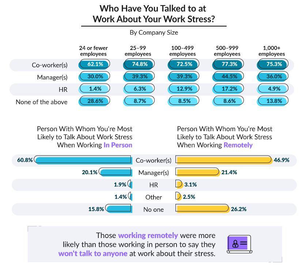Click the yellow 46.9% co-worker bar
Viewport: 303px width, 265px height.
[224, 160]
